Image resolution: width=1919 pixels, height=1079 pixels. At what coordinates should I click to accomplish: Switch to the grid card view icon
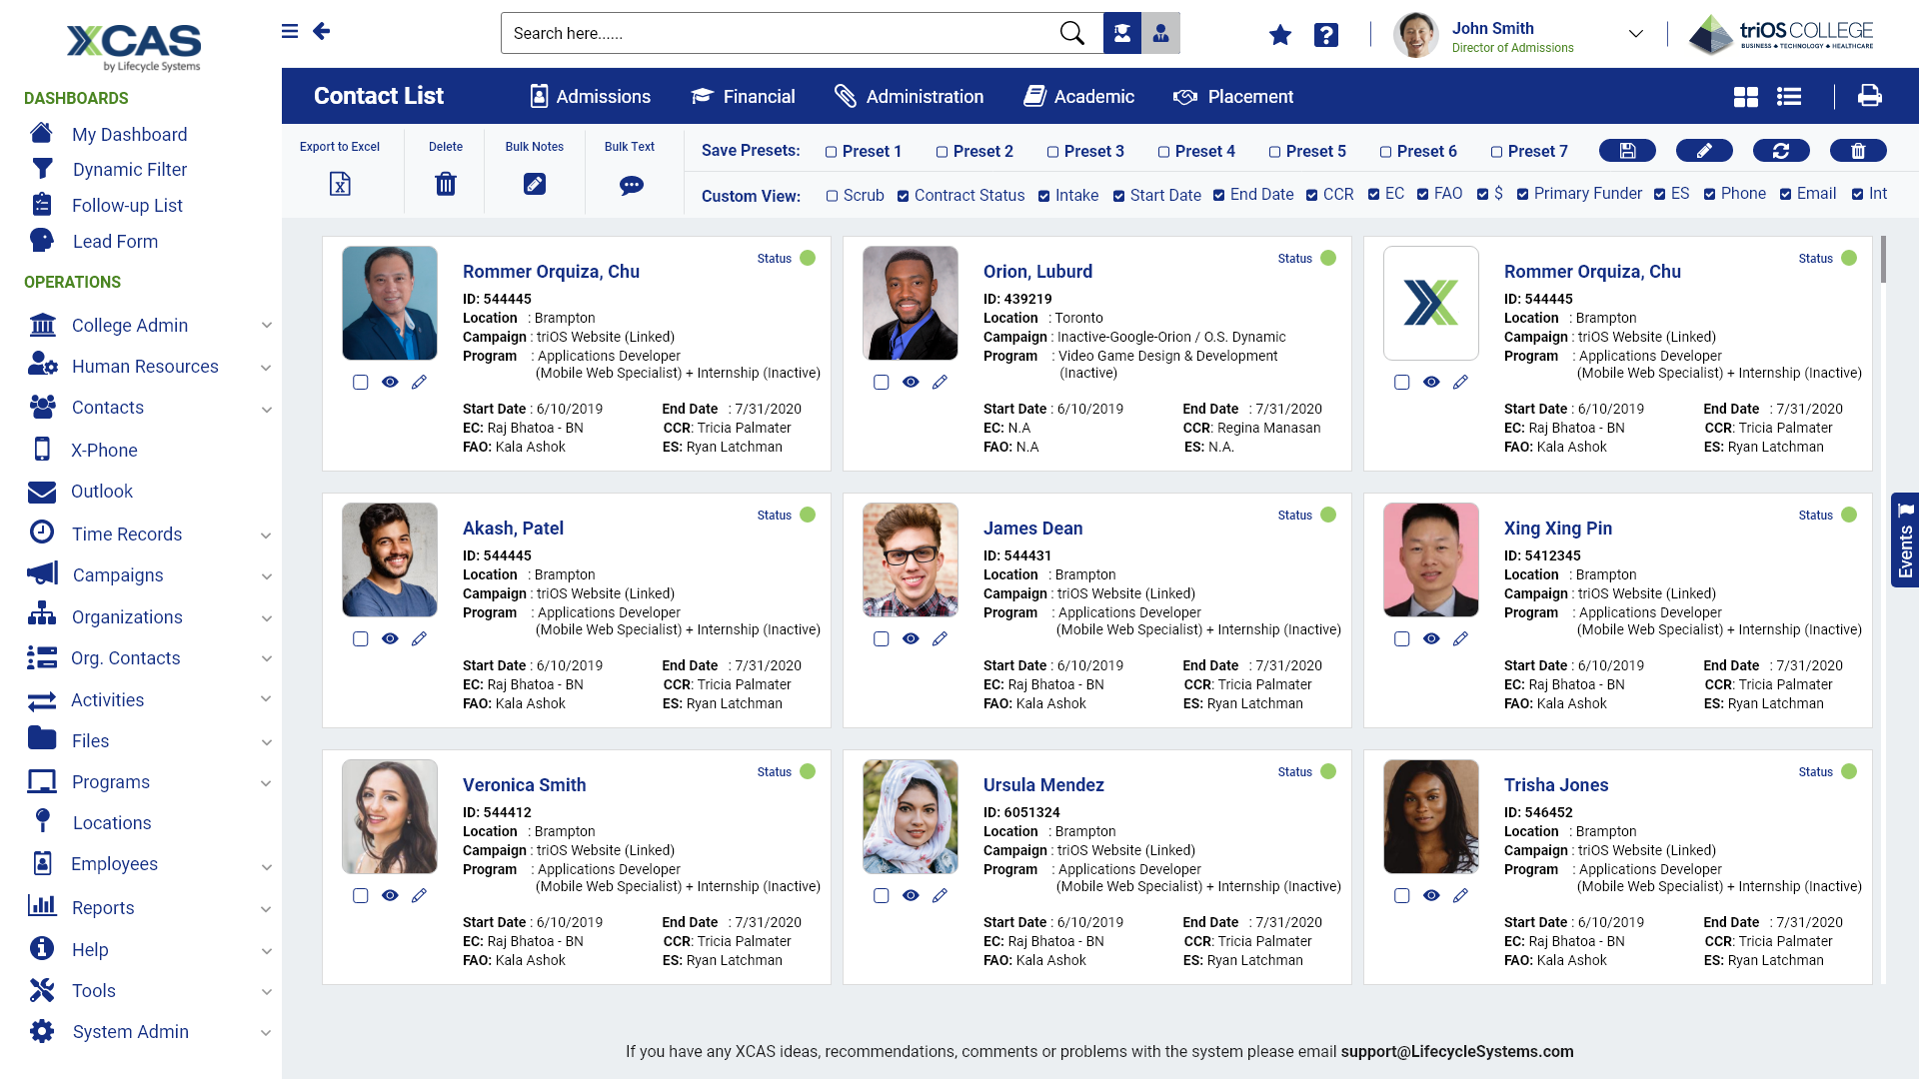point(1745,97)
